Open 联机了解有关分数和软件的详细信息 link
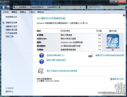 click(62, 71)
